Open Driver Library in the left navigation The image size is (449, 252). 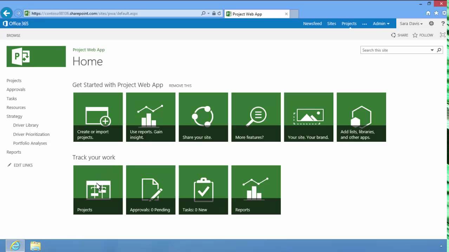(26, 125)
